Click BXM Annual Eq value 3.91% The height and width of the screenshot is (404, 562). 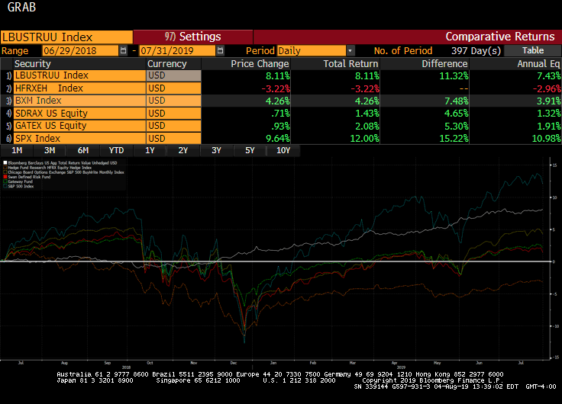point(548,101)
